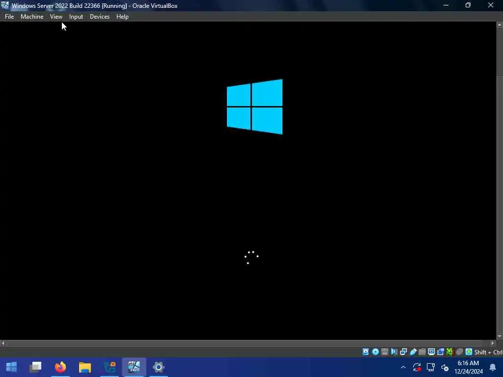This screenshot has height=377, width=503.
Task: Open the File menu
Action: coord(9,17)
